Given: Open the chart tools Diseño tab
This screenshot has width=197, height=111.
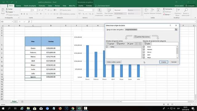Looking at the screenshot, I should (81, 6).
